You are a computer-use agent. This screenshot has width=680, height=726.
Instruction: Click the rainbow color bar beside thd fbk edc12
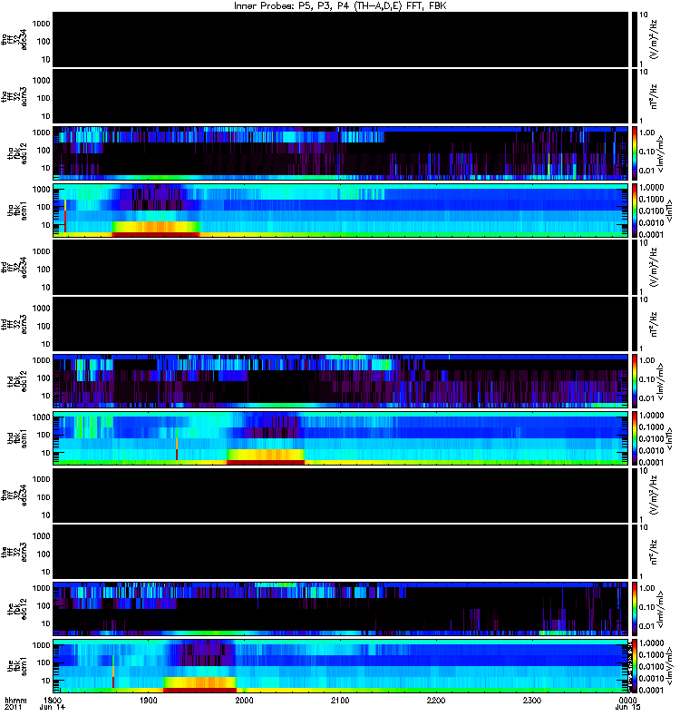point(634,381)
